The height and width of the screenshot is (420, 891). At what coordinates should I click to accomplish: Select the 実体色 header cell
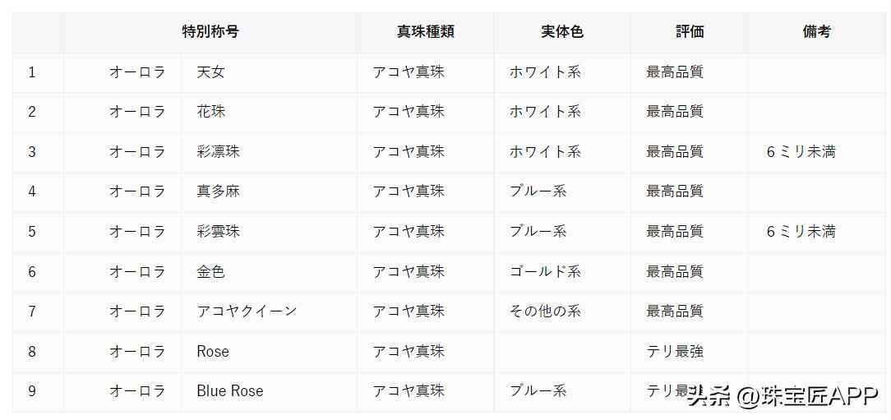tap(562, 32)
